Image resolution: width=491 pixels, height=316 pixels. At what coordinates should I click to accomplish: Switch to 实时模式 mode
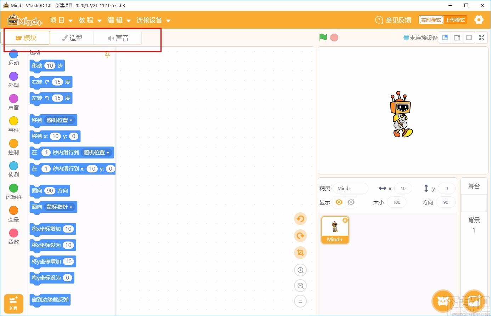point(431,20)
